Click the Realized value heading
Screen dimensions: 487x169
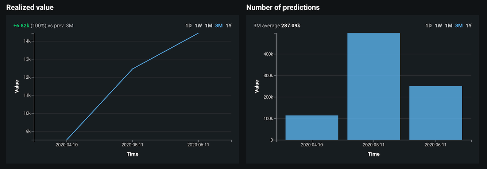point(30,7)
